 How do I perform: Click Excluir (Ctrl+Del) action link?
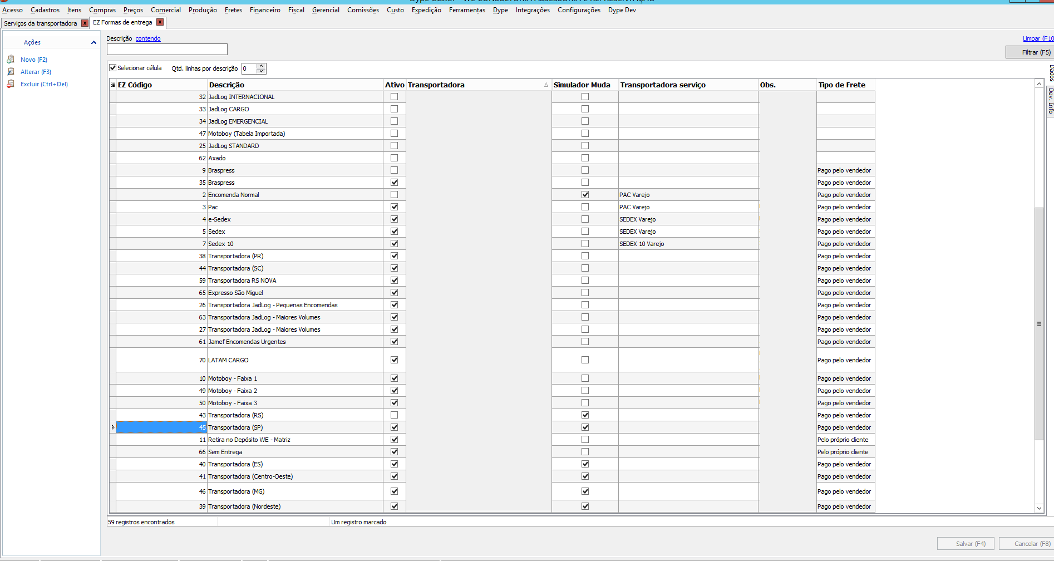(x=44, y=84)
